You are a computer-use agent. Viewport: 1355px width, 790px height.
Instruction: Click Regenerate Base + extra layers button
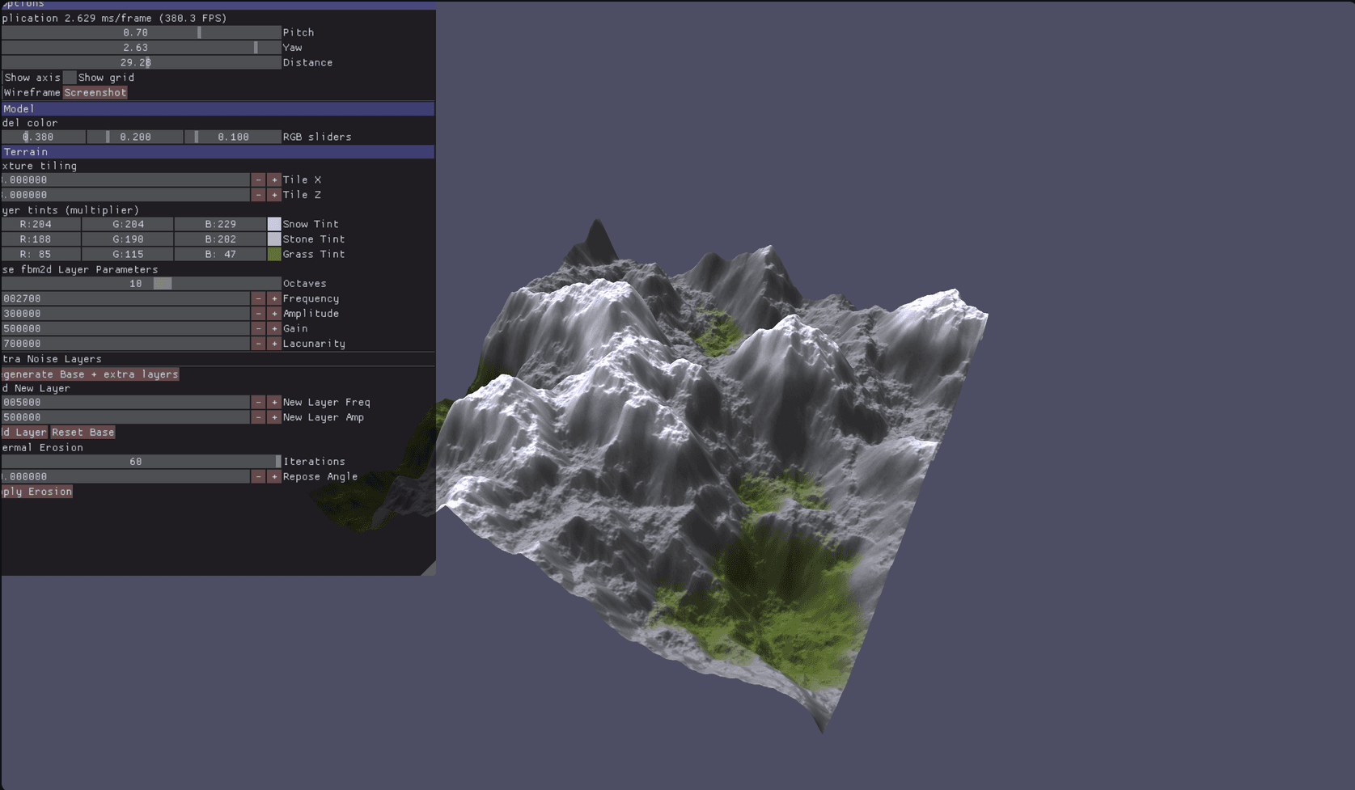click(90, 374)
